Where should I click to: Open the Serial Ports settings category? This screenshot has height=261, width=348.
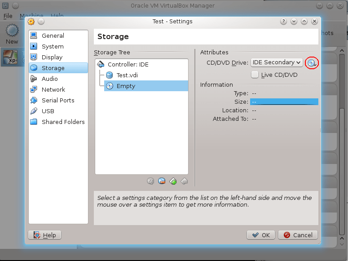click(x=58, y=100)
